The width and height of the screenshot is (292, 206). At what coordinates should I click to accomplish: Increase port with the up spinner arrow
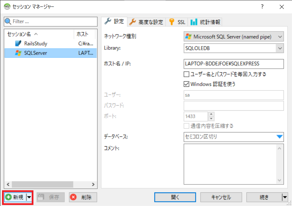click(x=211, y=114)
